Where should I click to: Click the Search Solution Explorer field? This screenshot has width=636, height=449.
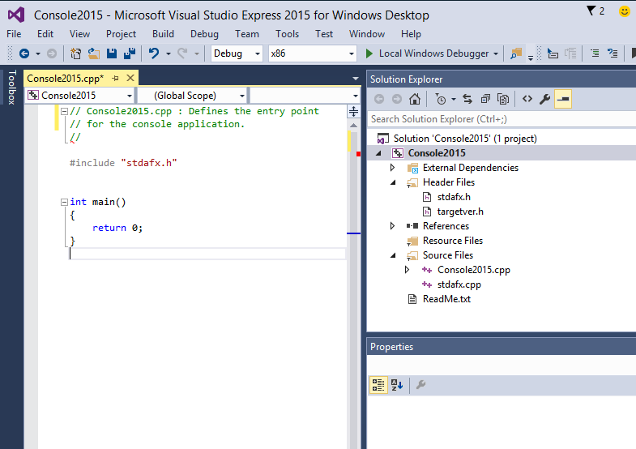tap(502, 119)
